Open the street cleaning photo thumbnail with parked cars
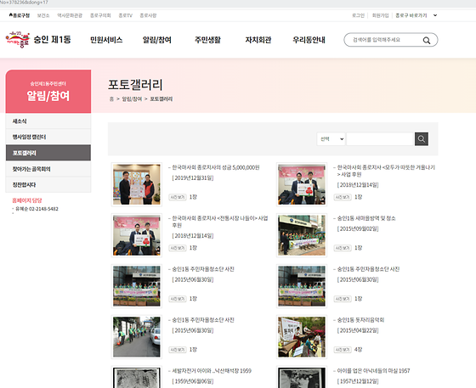The height and width of the screenshot is (388, 476). point(137,337)
